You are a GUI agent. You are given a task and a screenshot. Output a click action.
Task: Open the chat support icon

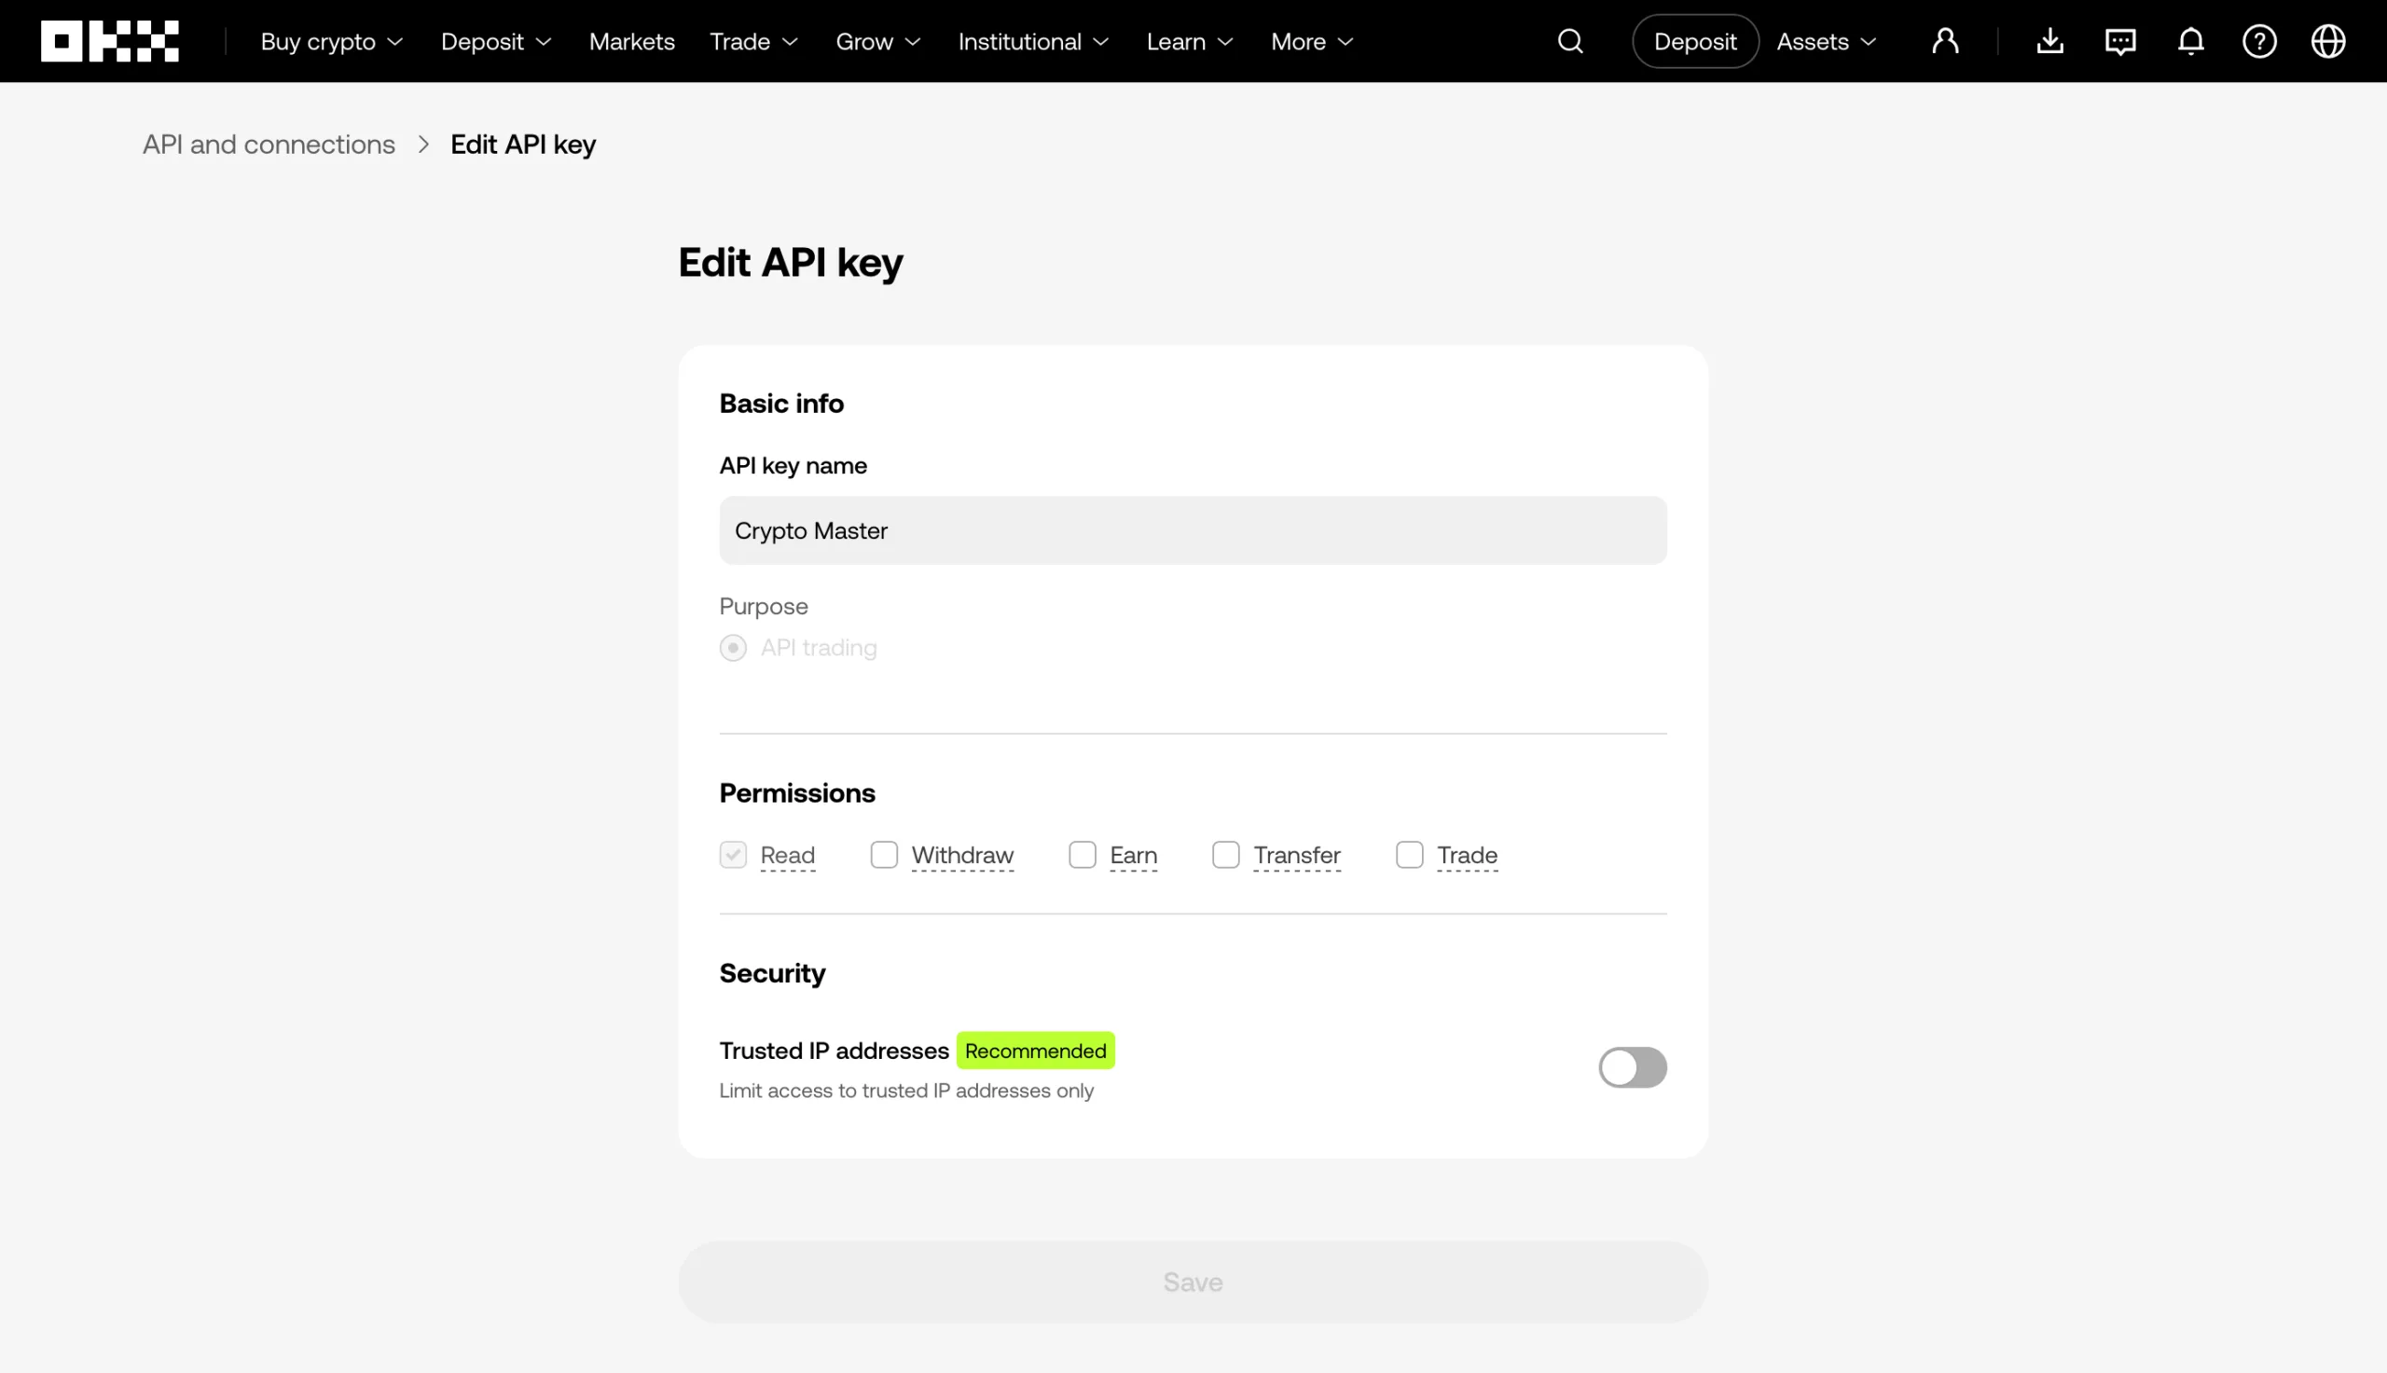(x=2120, y=42)
